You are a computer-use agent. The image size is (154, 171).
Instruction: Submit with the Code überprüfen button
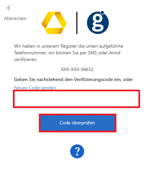(x=77, y=123)
